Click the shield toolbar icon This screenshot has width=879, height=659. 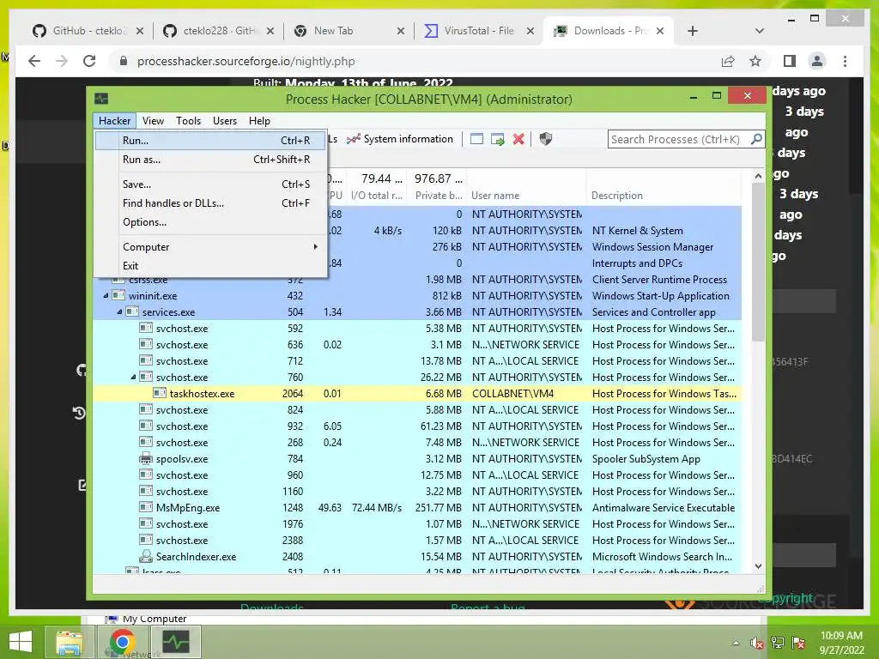tap(545, 139)
